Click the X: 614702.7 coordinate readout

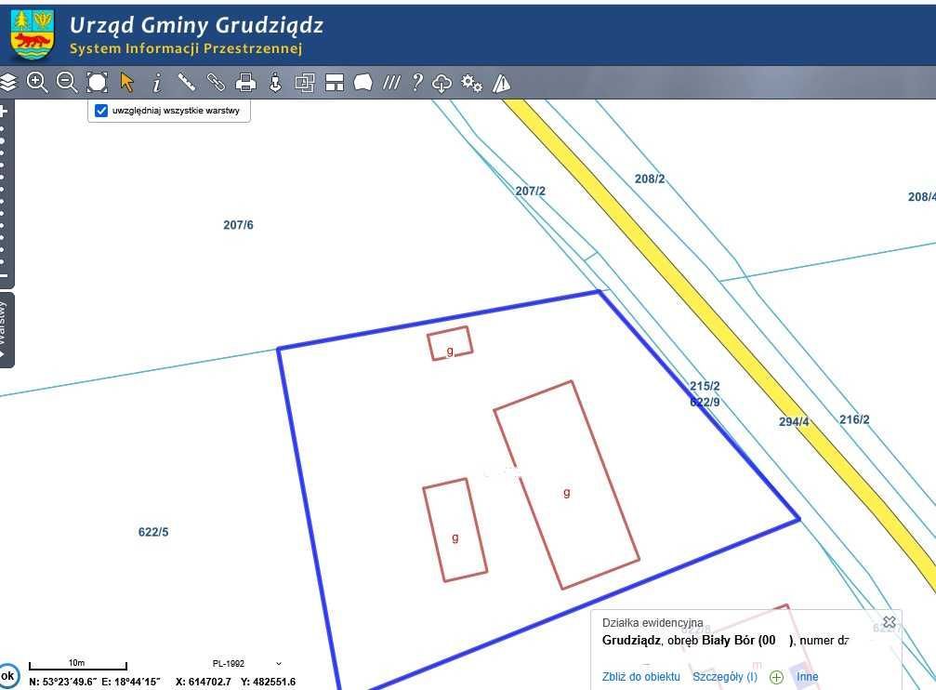coord(203,682)
